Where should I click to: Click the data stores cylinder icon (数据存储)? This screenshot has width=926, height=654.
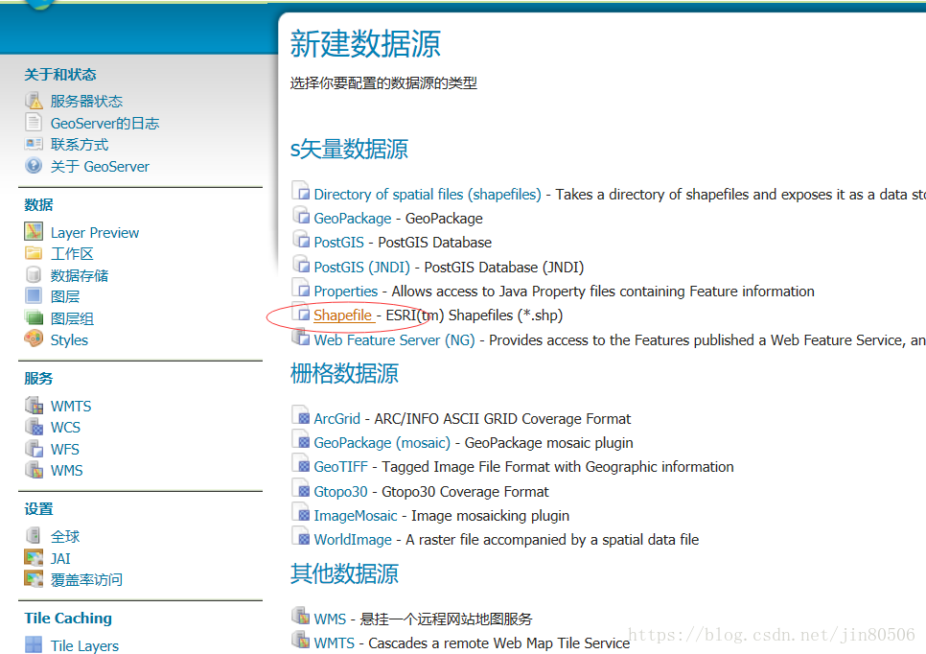[x=34, y=274]
